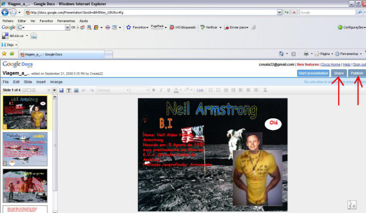The height and width of the screenshot is (213, 366).
Task: Insert a bulleted list
Action: (218, 90)
